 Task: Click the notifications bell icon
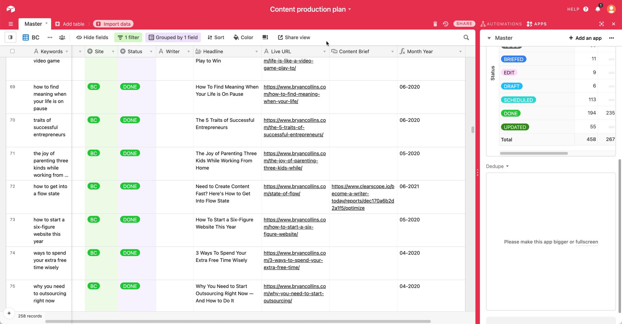pyautogui.click(x=597, y=9)
